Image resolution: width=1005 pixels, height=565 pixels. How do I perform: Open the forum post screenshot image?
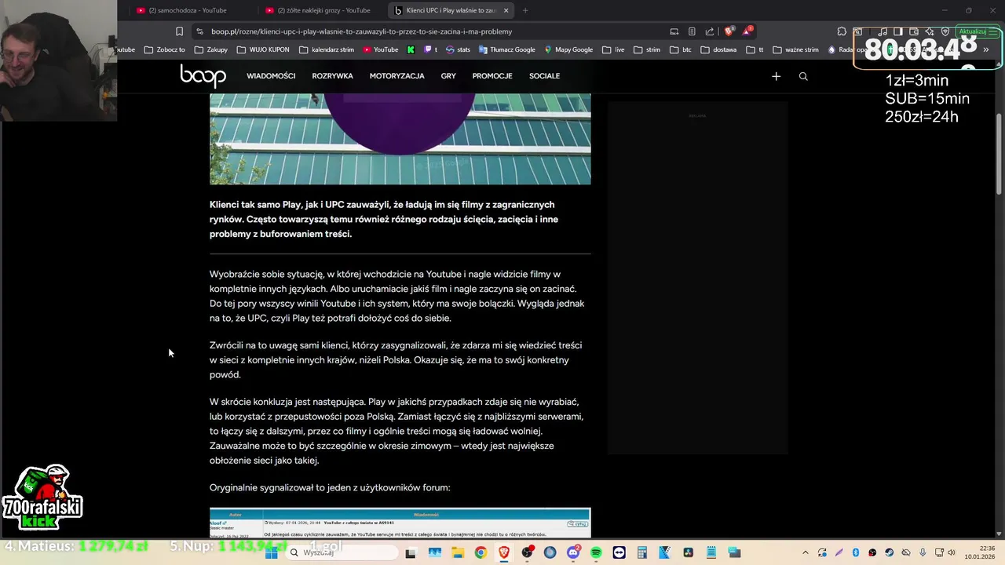400,523
